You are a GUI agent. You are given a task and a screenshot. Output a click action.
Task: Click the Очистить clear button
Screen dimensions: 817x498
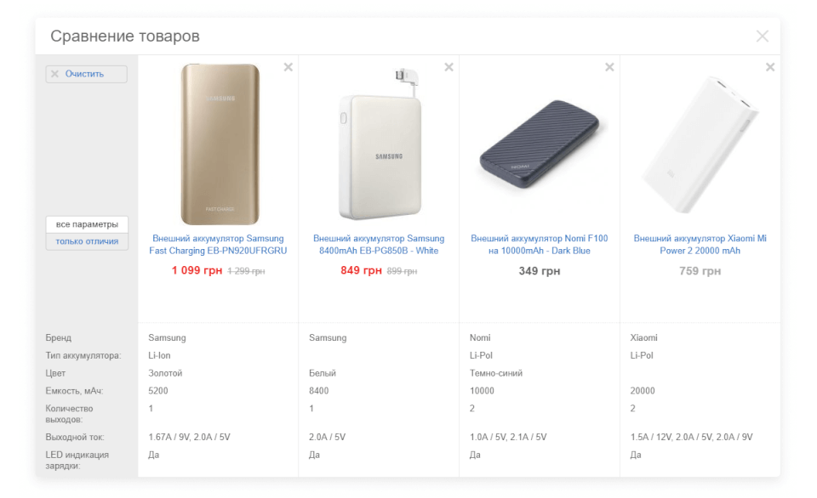tap(86, 74)
